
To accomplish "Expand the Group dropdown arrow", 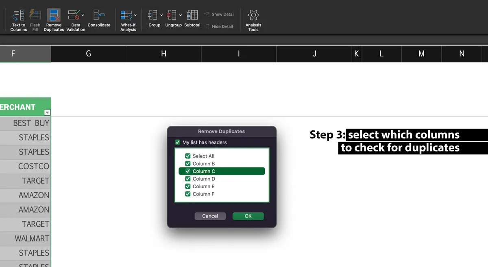I will [161, 15].
